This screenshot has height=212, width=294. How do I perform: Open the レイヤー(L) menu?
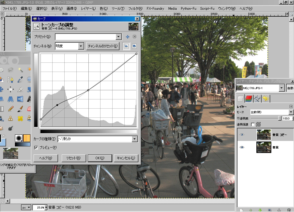click(x=88, y=9)
